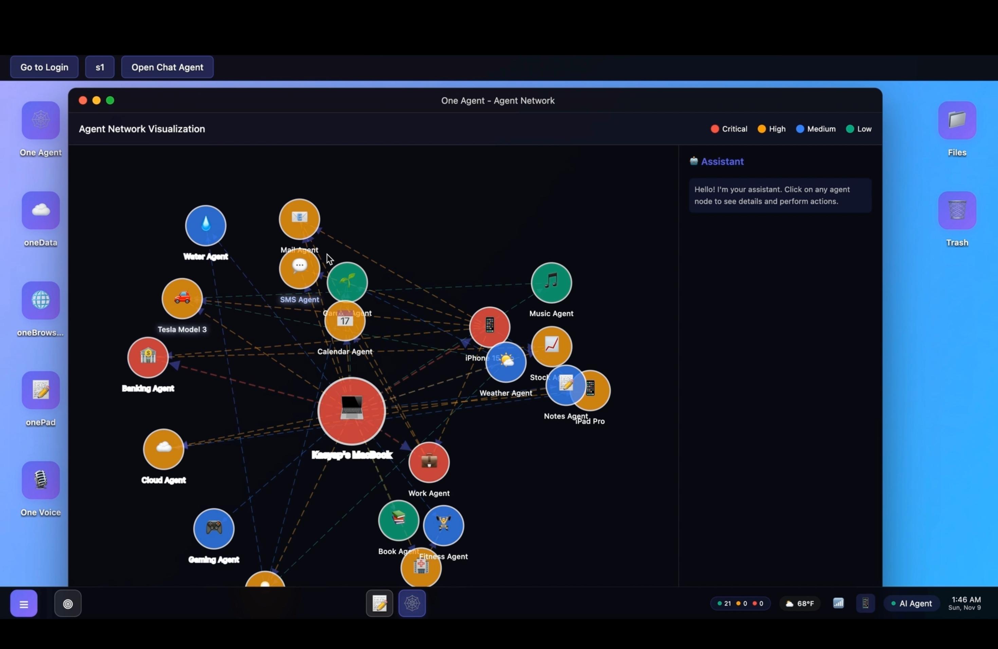Click the Water Agent node
998x649 pixels.
(205, 226)
